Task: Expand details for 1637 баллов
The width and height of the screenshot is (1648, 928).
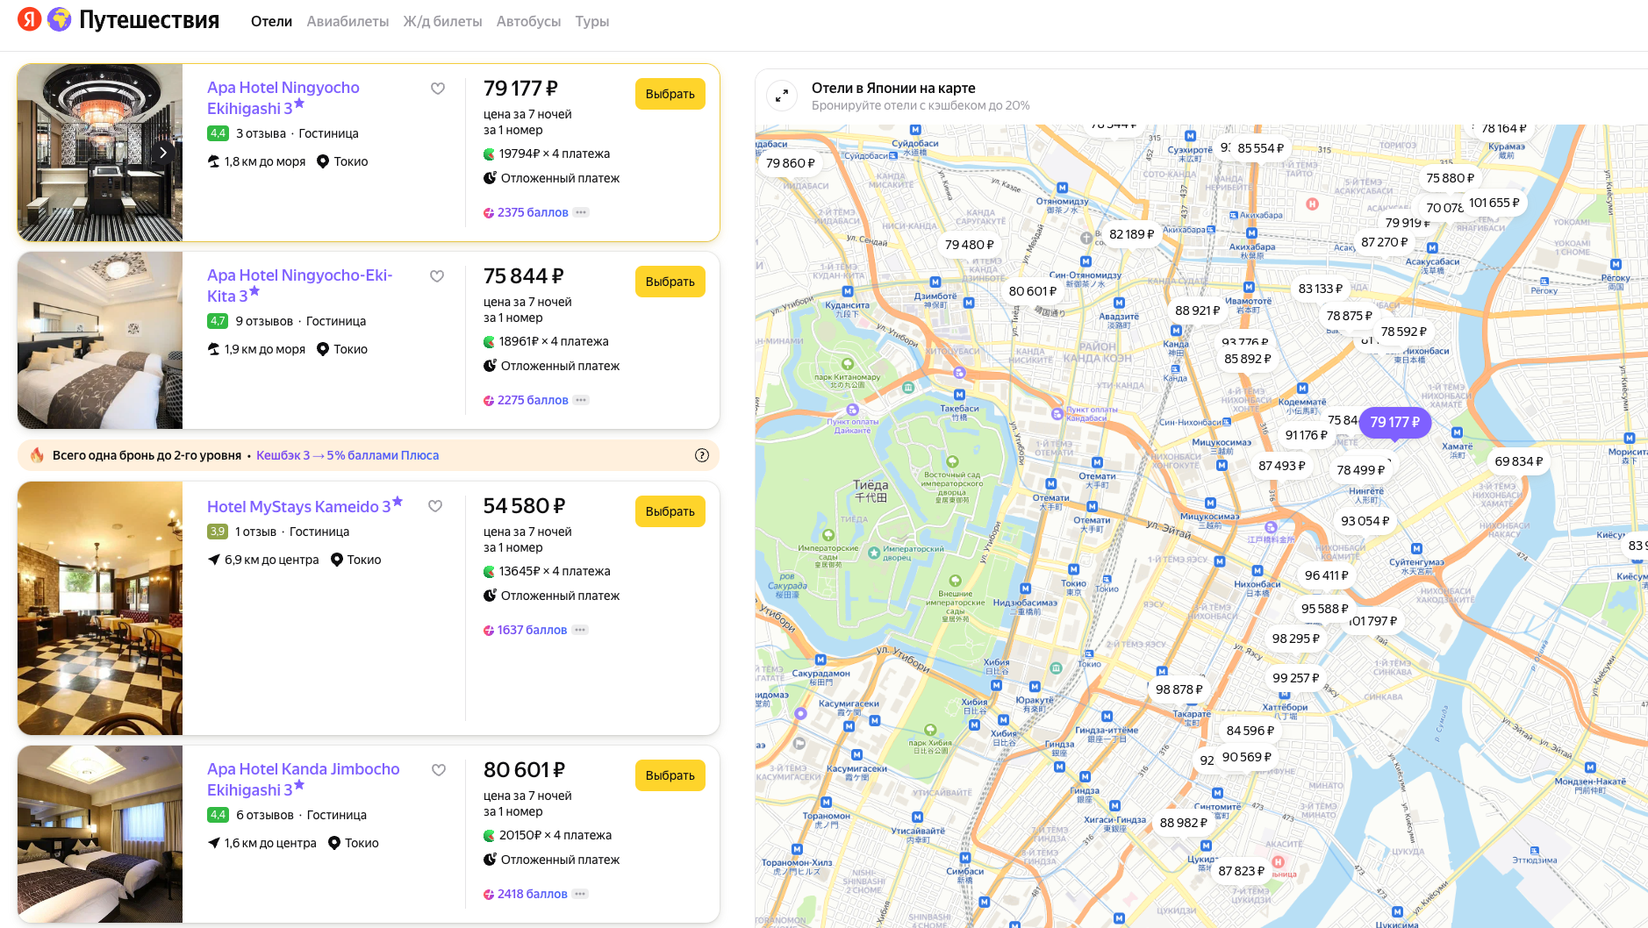Action: pyautogui.click(x=580, y=630)
